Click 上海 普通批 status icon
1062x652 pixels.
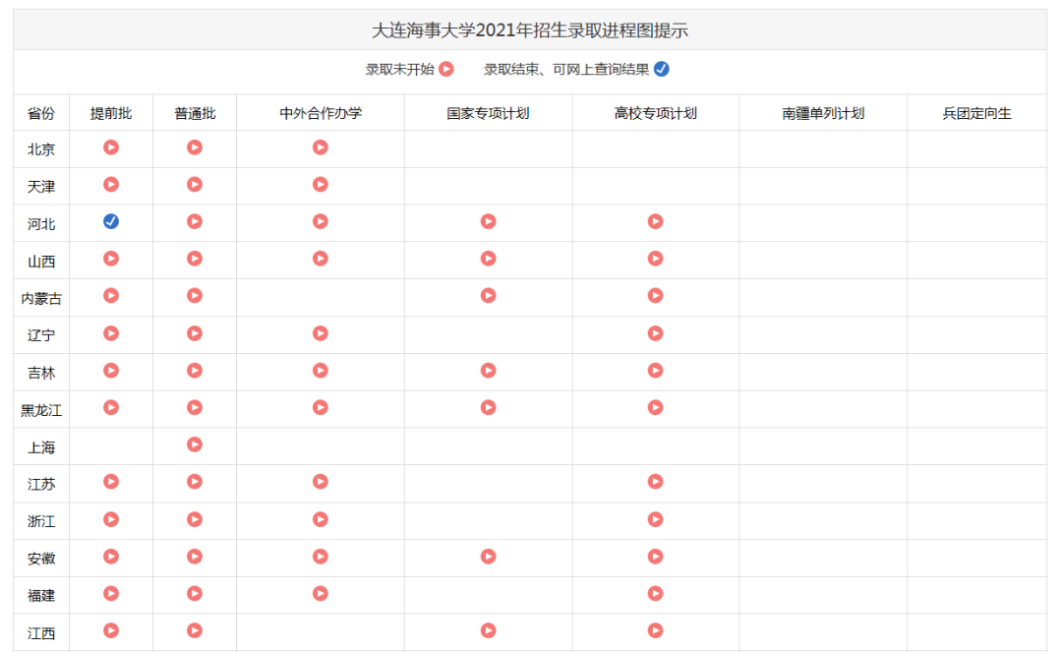(195, 445)
